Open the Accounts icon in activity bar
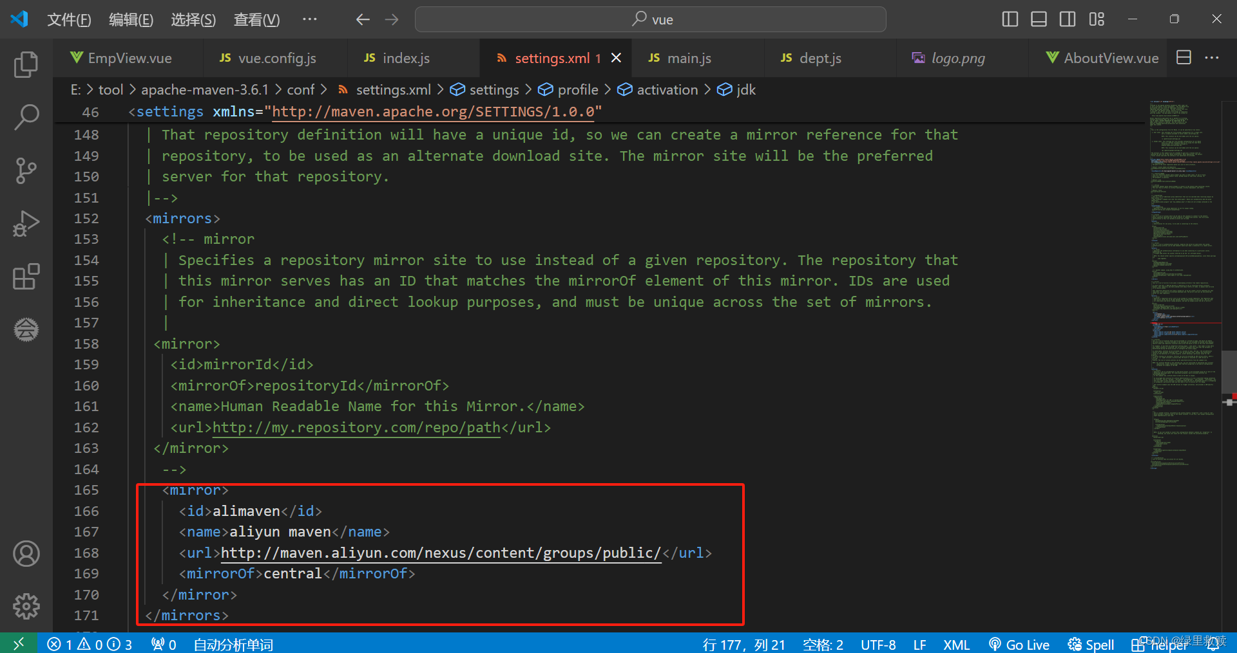The height and width of the screenshot is (653, 1237). click(x=26, y=553)
